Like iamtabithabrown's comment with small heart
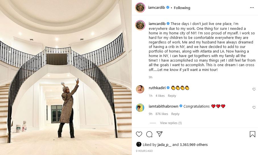 coord(254,107)
